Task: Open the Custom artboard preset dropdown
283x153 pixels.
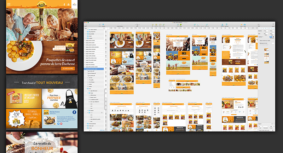Action: [x=261, y=37]
